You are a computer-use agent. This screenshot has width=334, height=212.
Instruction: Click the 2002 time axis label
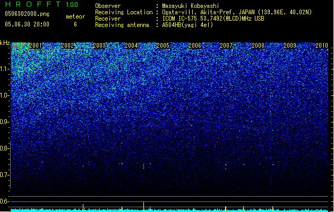(x=67, y=45)
